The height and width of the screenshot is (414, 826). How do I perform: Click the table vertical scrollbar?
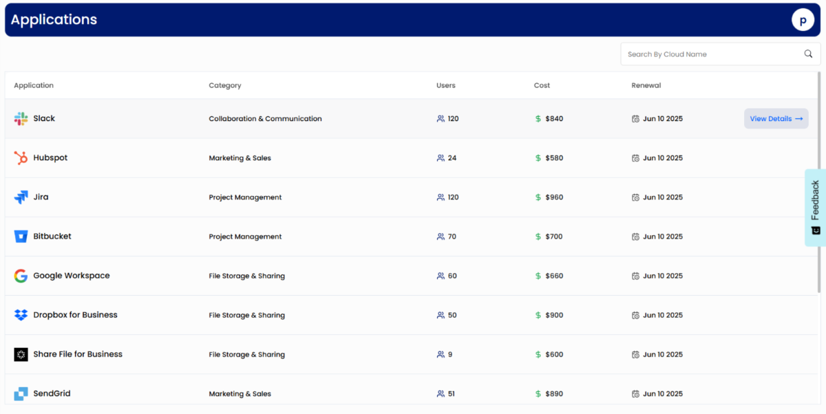click(818, 183)
